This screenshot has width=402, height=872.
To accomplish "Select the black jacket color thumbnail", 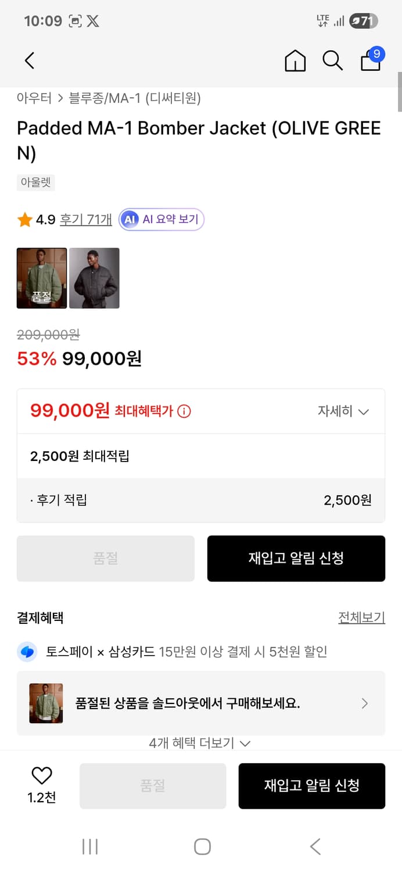I will [94, 278].
